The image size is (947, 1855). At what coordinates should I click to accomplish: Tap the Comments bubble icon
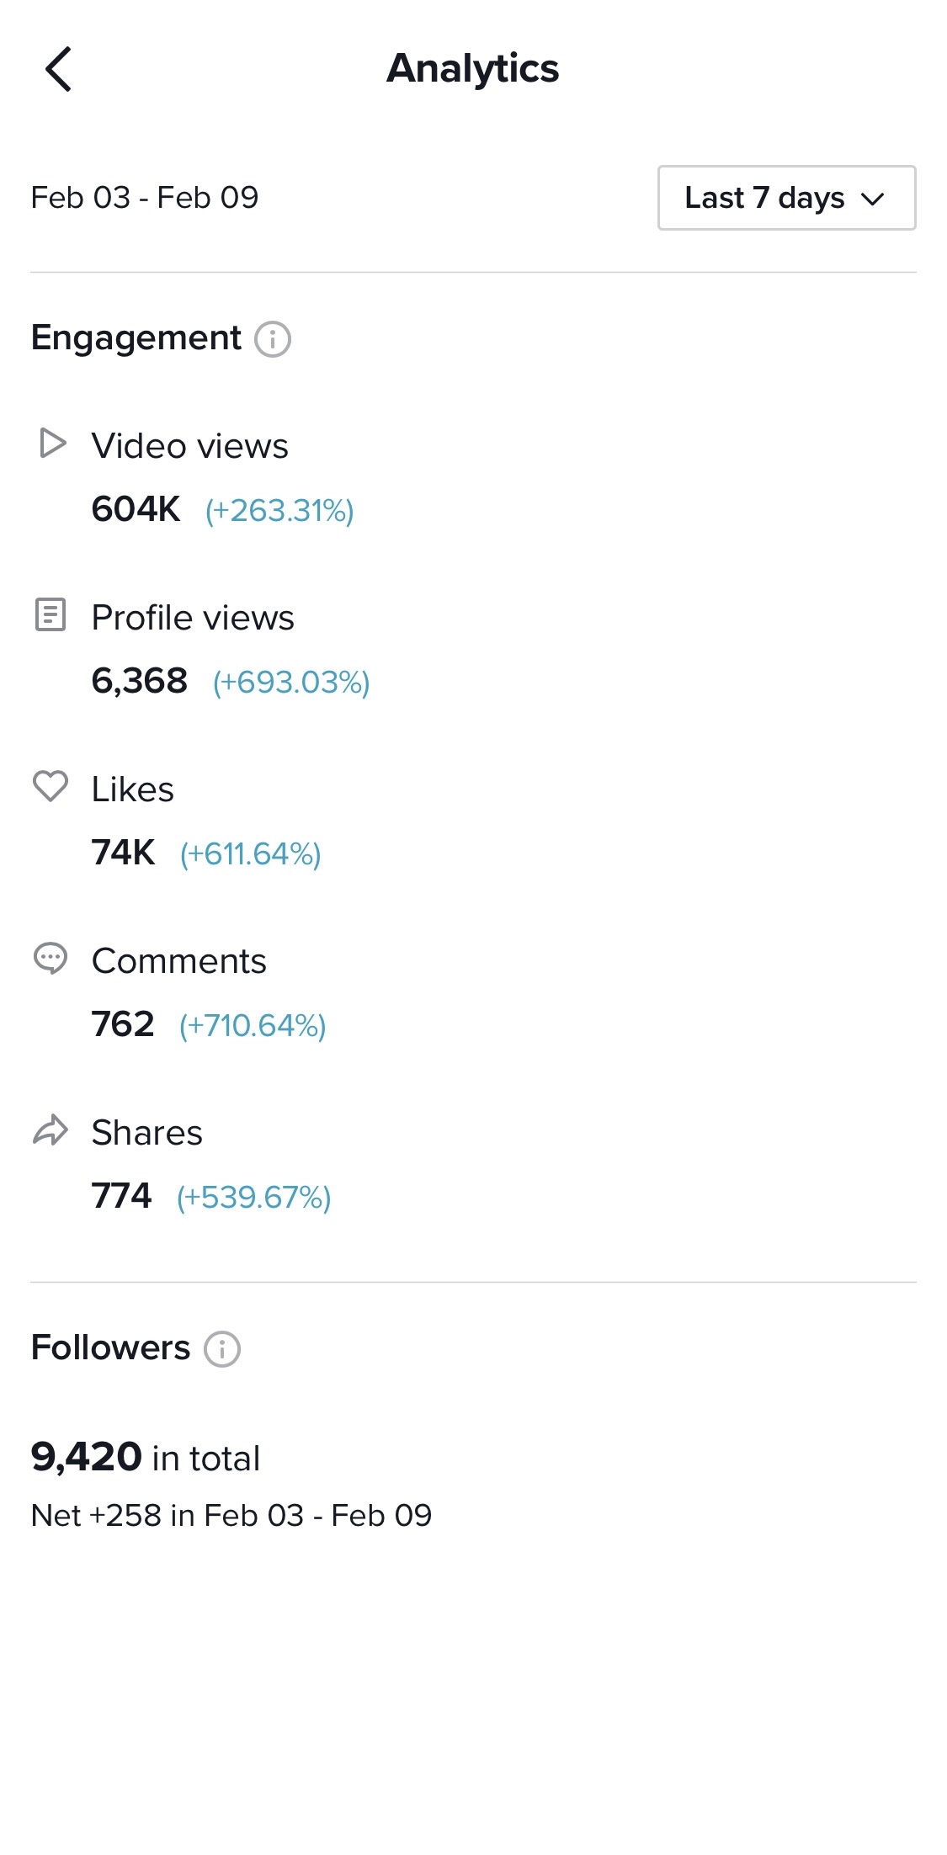51,958
